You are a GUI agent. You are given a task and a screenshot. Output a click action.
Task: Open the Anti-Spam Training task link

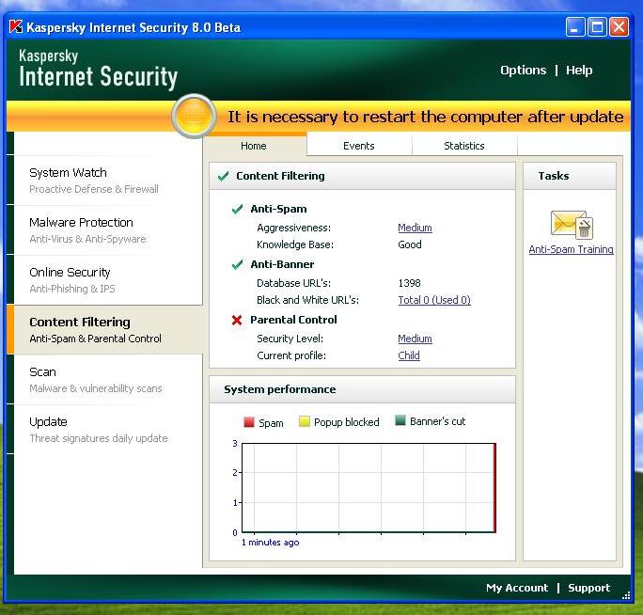pos(571,249)
